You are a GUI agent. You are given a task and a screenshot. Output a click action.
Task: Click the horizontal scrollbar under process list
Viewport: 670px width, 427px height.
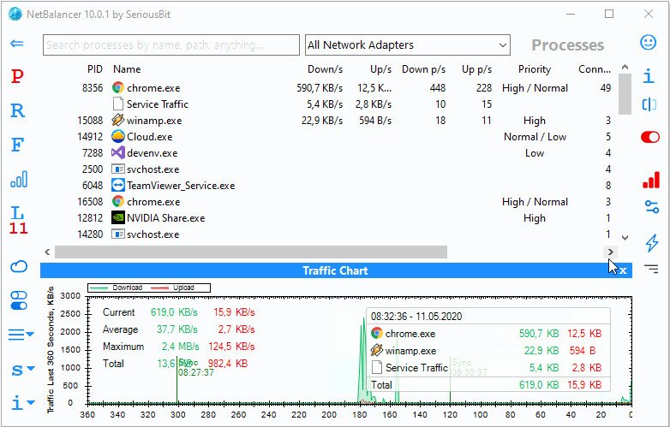point(251,252)
